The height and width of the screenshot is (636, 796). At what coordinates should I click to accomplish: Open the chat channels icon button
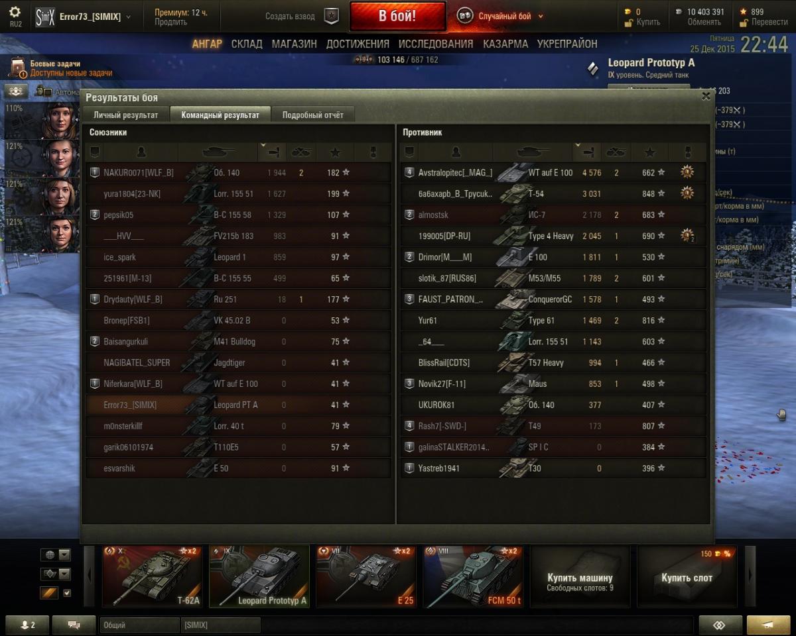74,625
